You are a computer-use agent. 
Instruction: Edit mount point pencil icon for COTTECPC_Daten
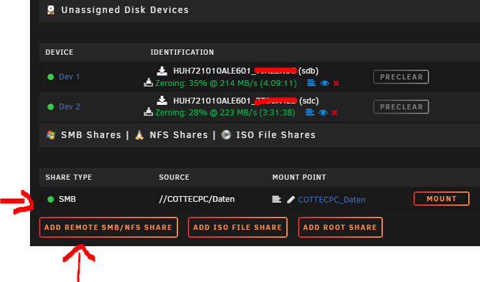(291, 200)
